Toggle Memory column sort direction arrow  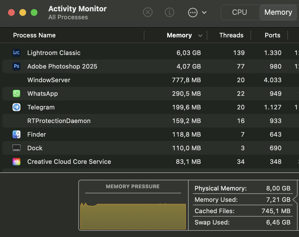(200, 36)
